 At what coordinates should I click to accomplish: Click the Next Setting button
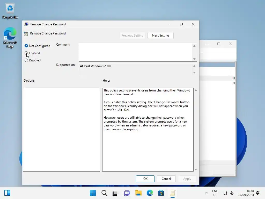click(160, 35)
